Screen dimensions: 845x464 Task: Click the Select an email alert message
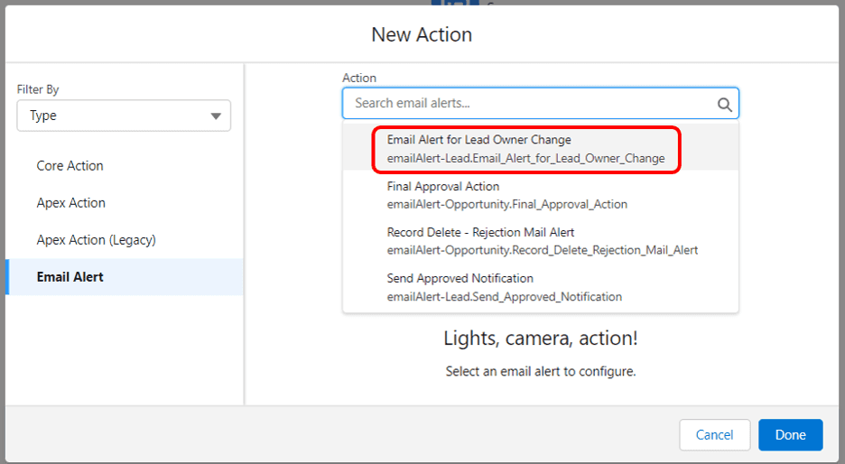click(541, 371)
